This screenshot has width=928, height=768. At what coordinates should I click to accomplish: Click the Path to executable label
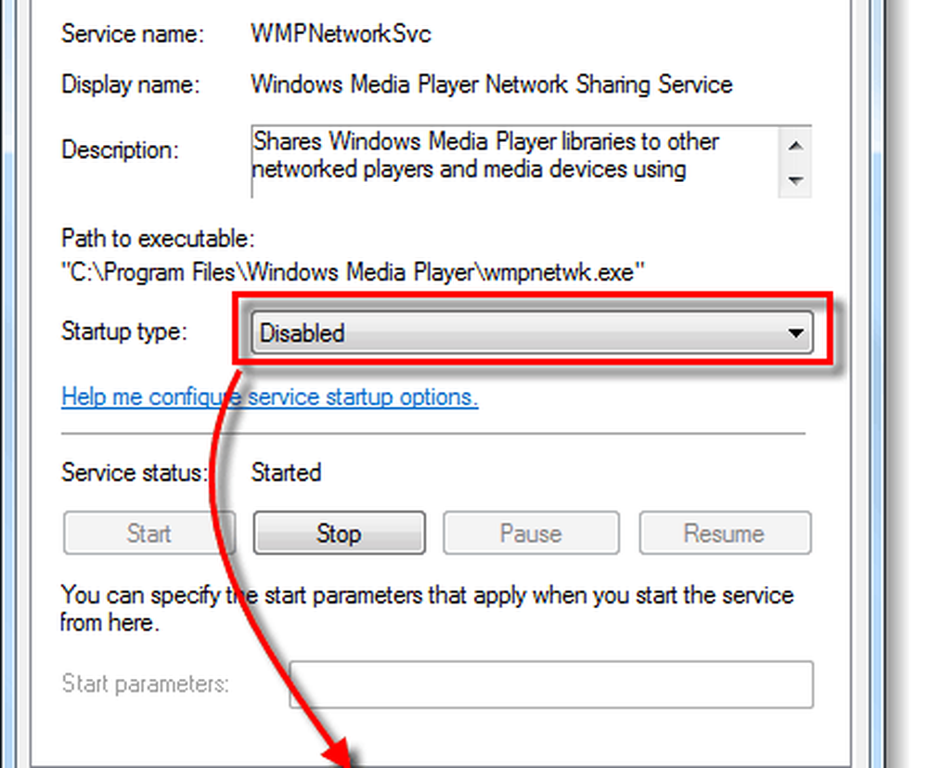point(157,239)
